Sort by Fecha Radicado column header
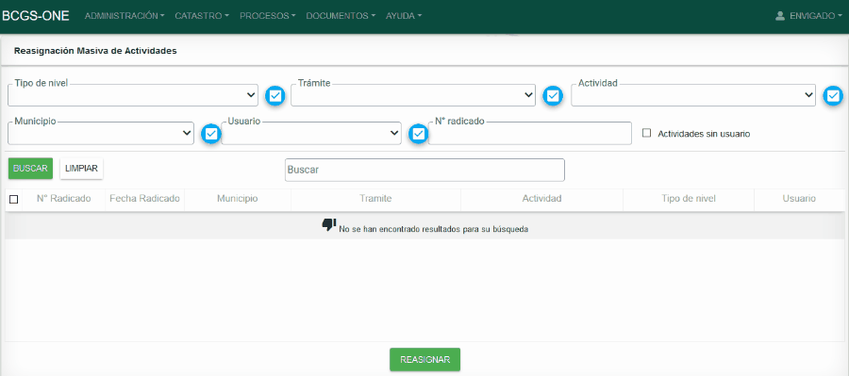Viewport: 849px width, 376px height. 144,199
